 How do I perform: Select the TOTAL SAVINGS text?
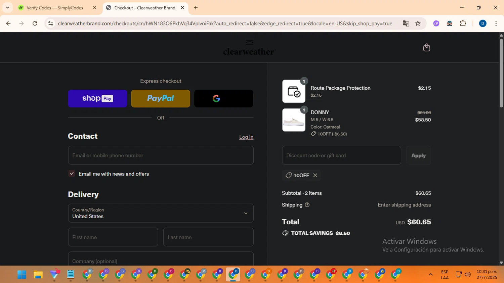[312, 233]
